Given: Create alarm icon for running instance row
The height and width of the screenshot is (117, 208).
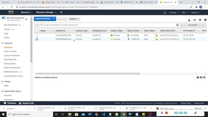Looking at the screenshot, I should pos(157,35).
